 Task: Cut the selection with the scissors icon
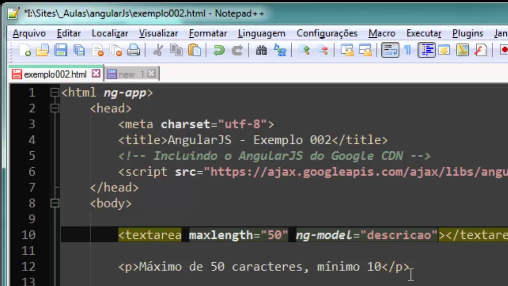[158, 50]
